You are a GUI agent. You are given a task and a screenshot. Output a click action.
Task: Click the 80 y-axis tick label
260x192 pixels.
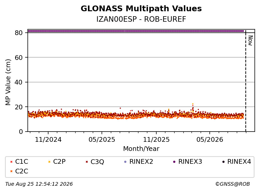click(x=19, y=33)
